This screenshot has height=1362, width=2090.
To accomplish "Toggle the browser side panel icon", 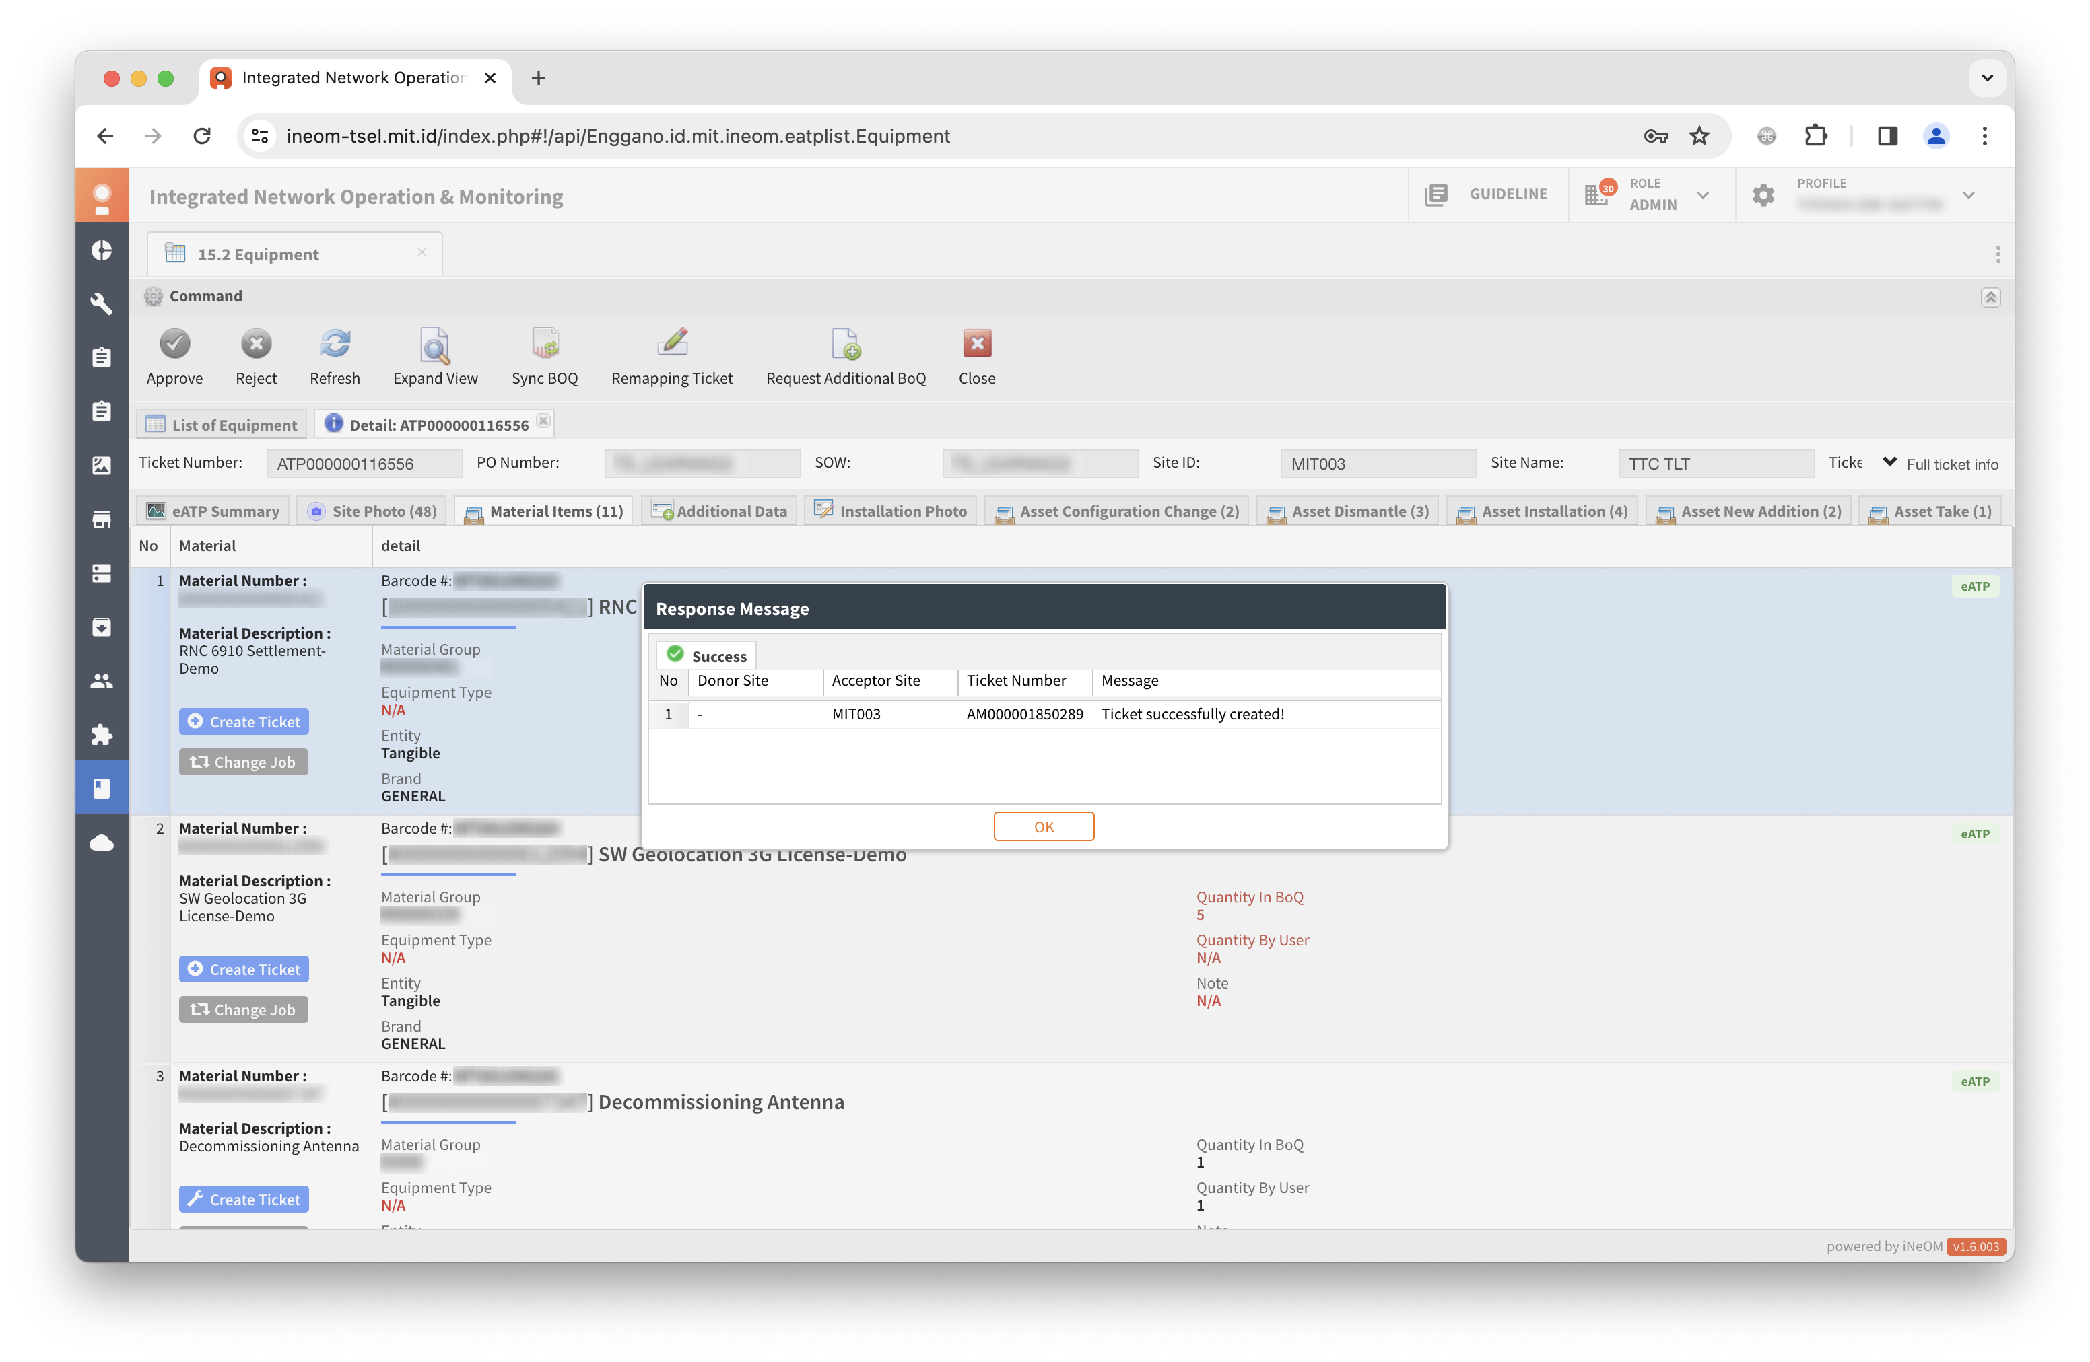I will pyautogui.click(x=1887, y=136).
